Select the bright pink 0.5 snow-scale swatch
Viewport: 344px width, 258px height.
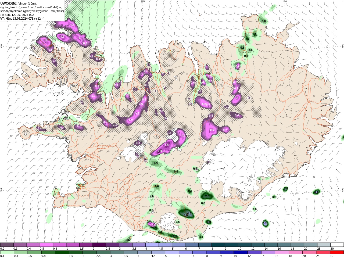pyautogui.click(x=46, y=245)
